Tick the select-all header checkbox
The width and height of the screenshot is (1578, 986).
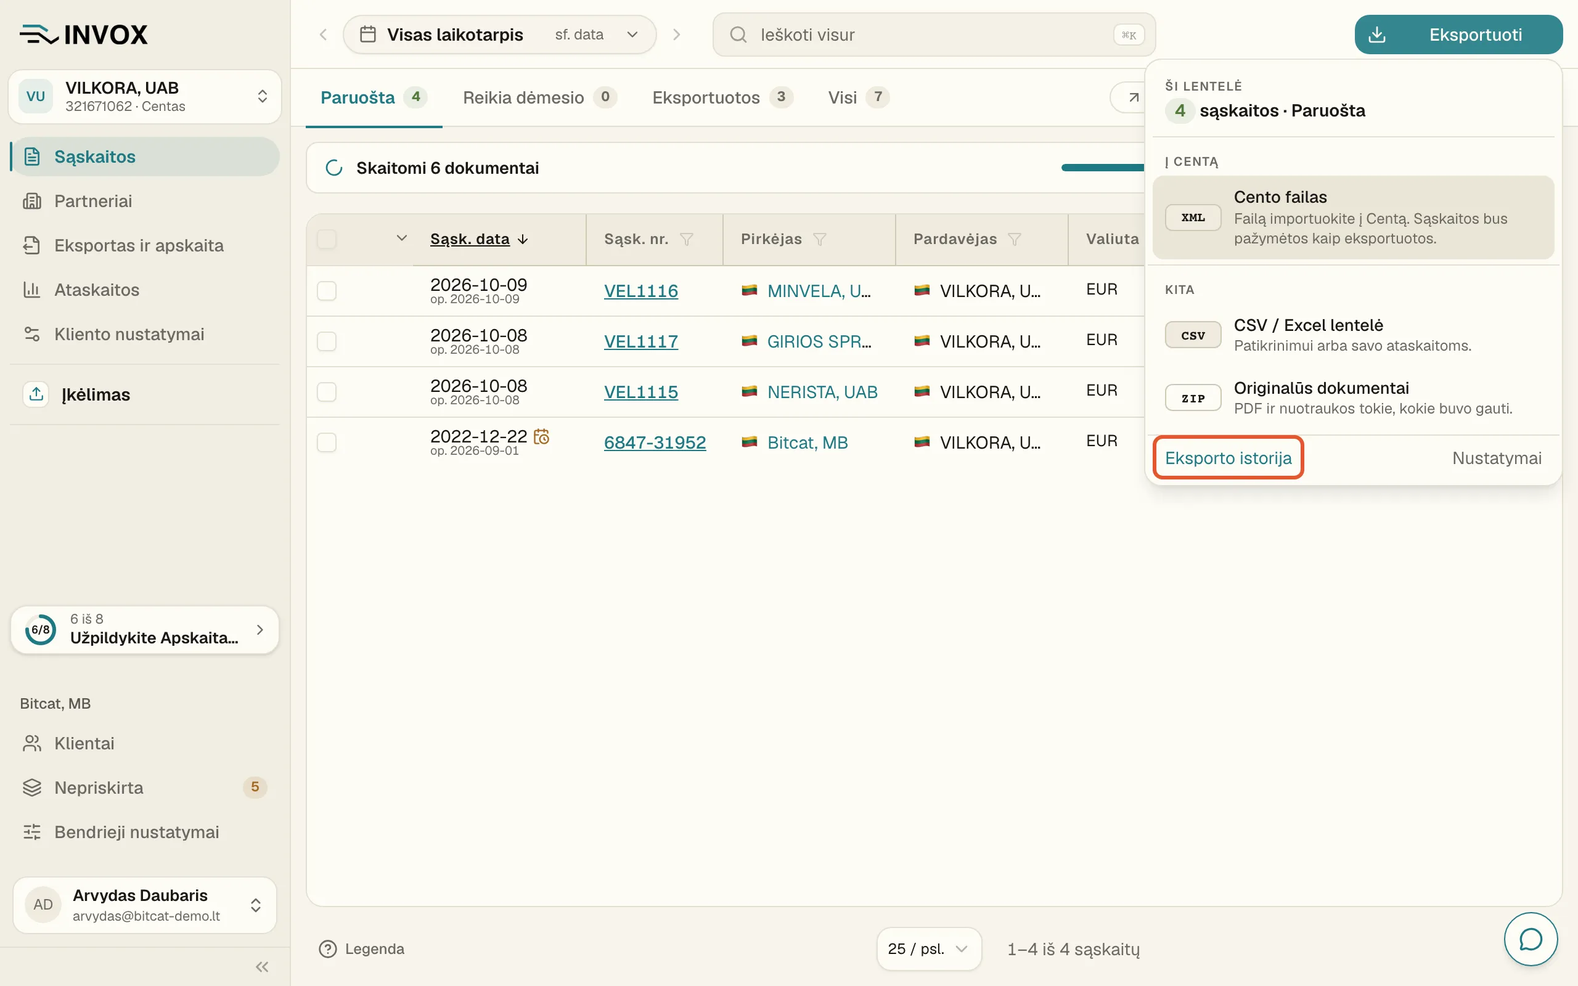pyautogui.click(x=327, y=239)
